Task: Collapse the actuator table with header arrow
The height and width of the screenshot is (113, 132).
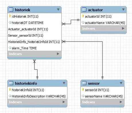Action: click(x=123, y=10)
